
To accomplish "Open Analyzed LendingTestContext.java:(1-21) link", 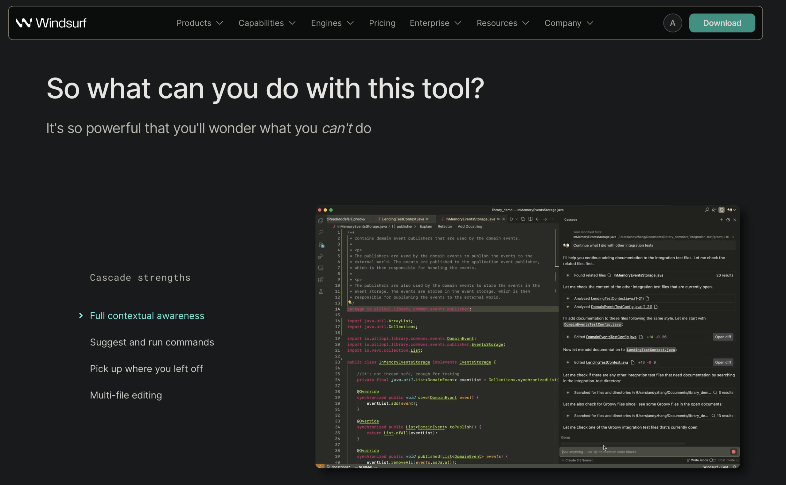I will point(617,298).
